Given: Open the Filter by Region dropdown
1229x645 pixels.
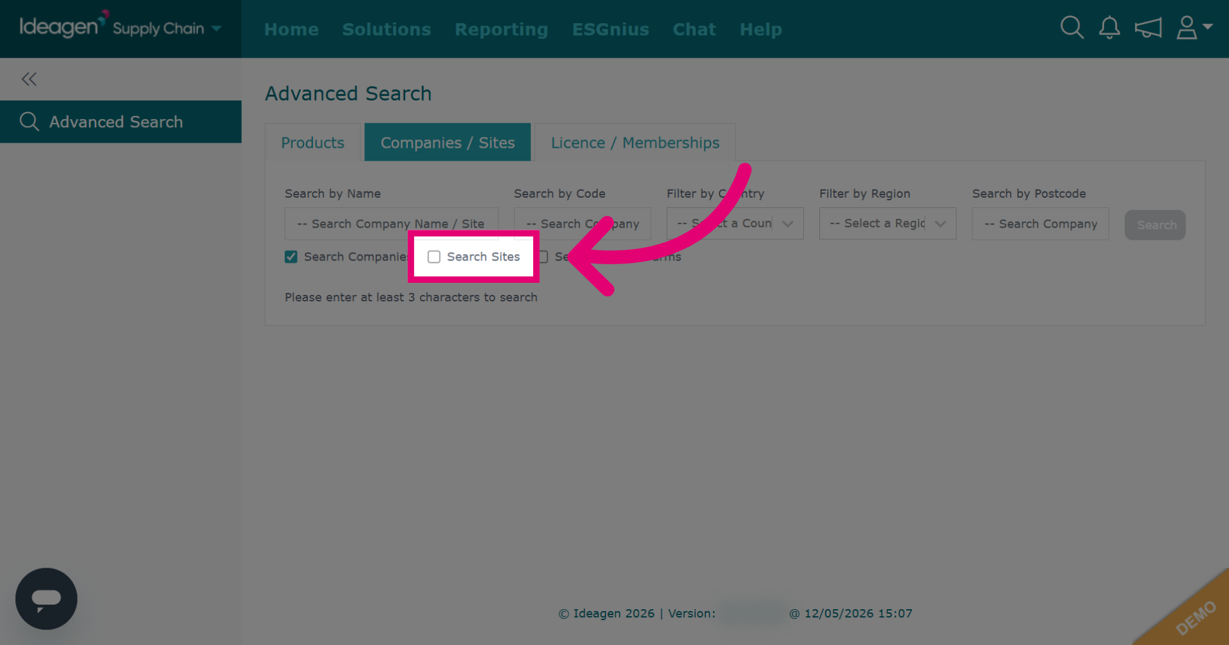Looking at the screenshot, I should coord(887,223).
